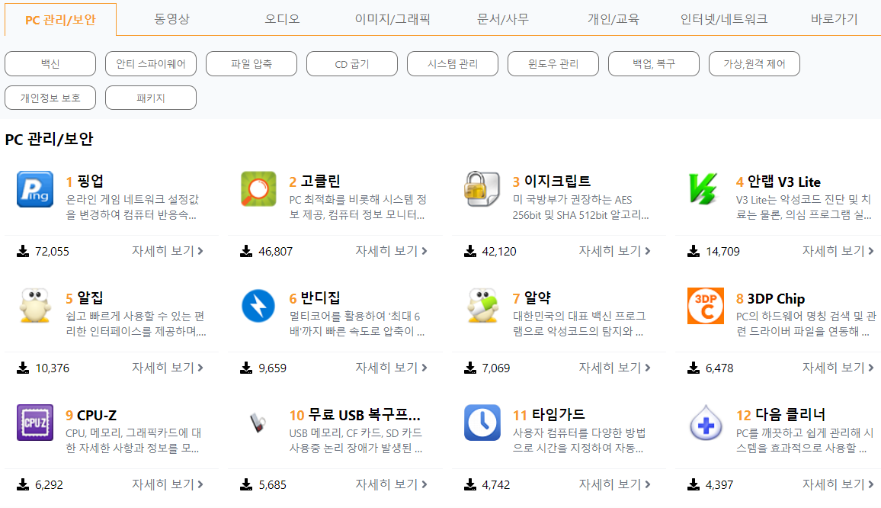Viewport: 881px width, 508px height.
Task: Filter by 가상,원격 제어 category
Action: coord(754,63)
